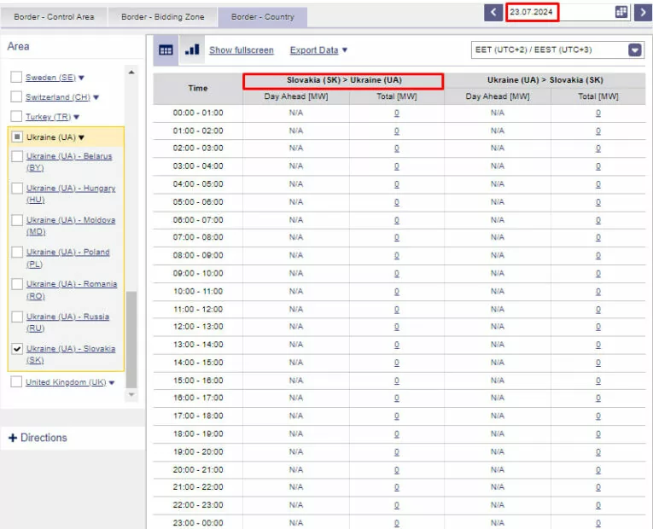Viewport: 653px width, 529px height.
Task: Click the EET/EEST time zone combo box
Action: [x=557, y=50]
